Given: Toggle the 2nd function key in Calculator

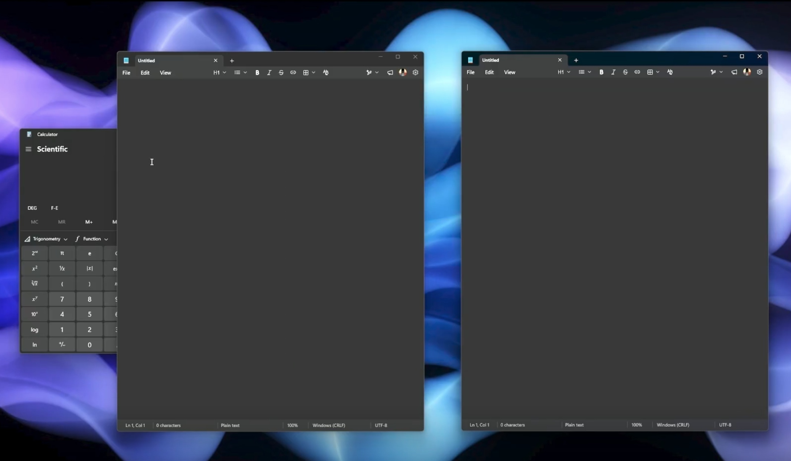Looking at the screenshot, I should tap(35, 253).
